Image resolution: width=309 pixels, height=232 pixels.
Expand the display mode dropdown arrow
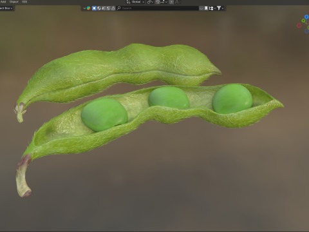coord(215,8)
